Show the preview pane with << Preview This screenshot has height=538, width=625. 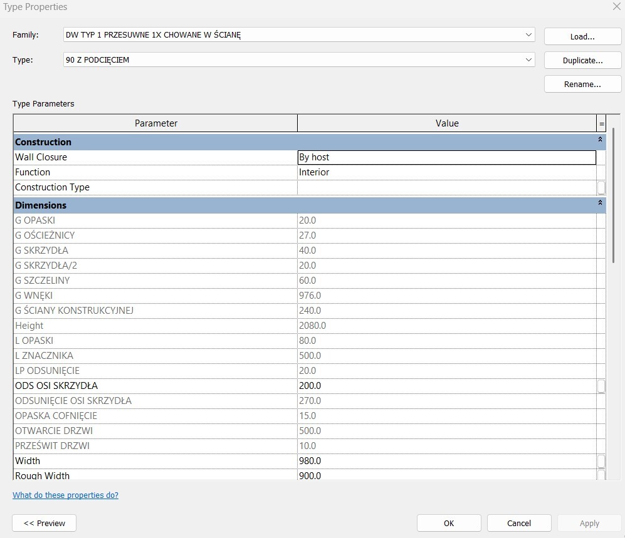[44, 523]
